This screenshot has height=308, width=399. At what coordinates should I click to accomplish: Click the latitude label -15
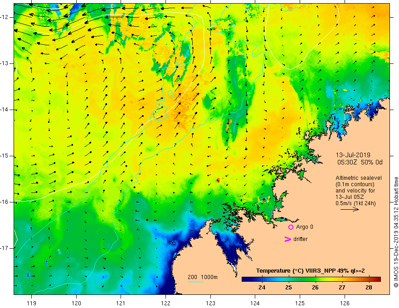pyautogui.click(x=5, y=156)
